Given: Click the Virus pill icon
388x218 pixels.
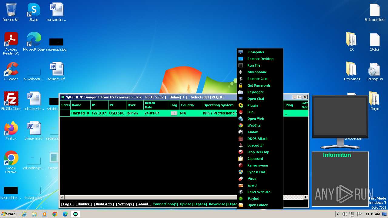Looking at the screenshot, I should point(241,179).
